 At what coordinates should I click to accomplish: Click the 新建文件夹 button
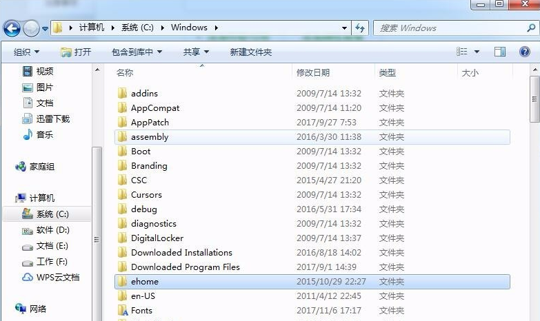click(250, 52)
